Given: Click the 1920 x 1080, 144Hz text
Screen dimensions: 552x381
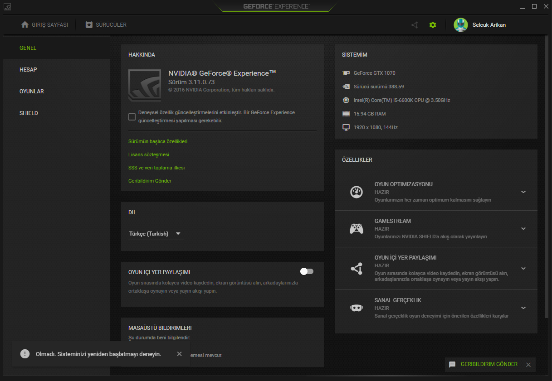Looking at the screenshot, I should (x=376, y=127).
